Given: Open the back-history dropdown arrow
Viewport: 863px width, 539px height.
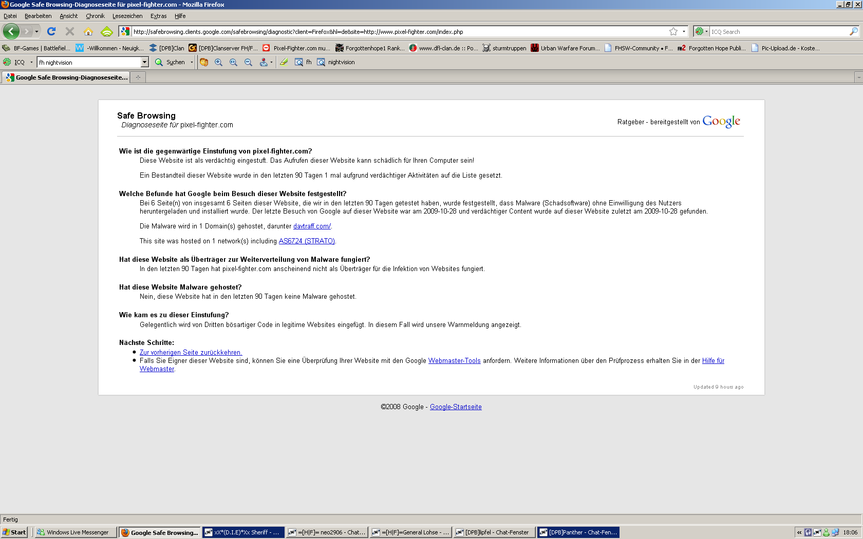Looking at the screenshot, I should pyautogui.click(x=36, y=31).
